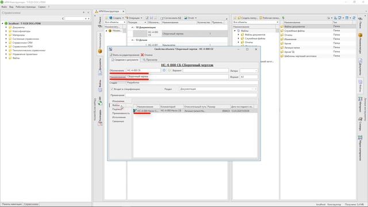Image resolution: width=368 pixels, height=207 pixels.
Task: Open 'Справочники' bottom tab
Action: click(x=31, y=204)
